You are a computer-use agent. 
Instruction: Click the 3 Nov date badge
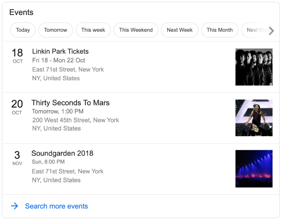pyautogui.click(x=17, y=158)
